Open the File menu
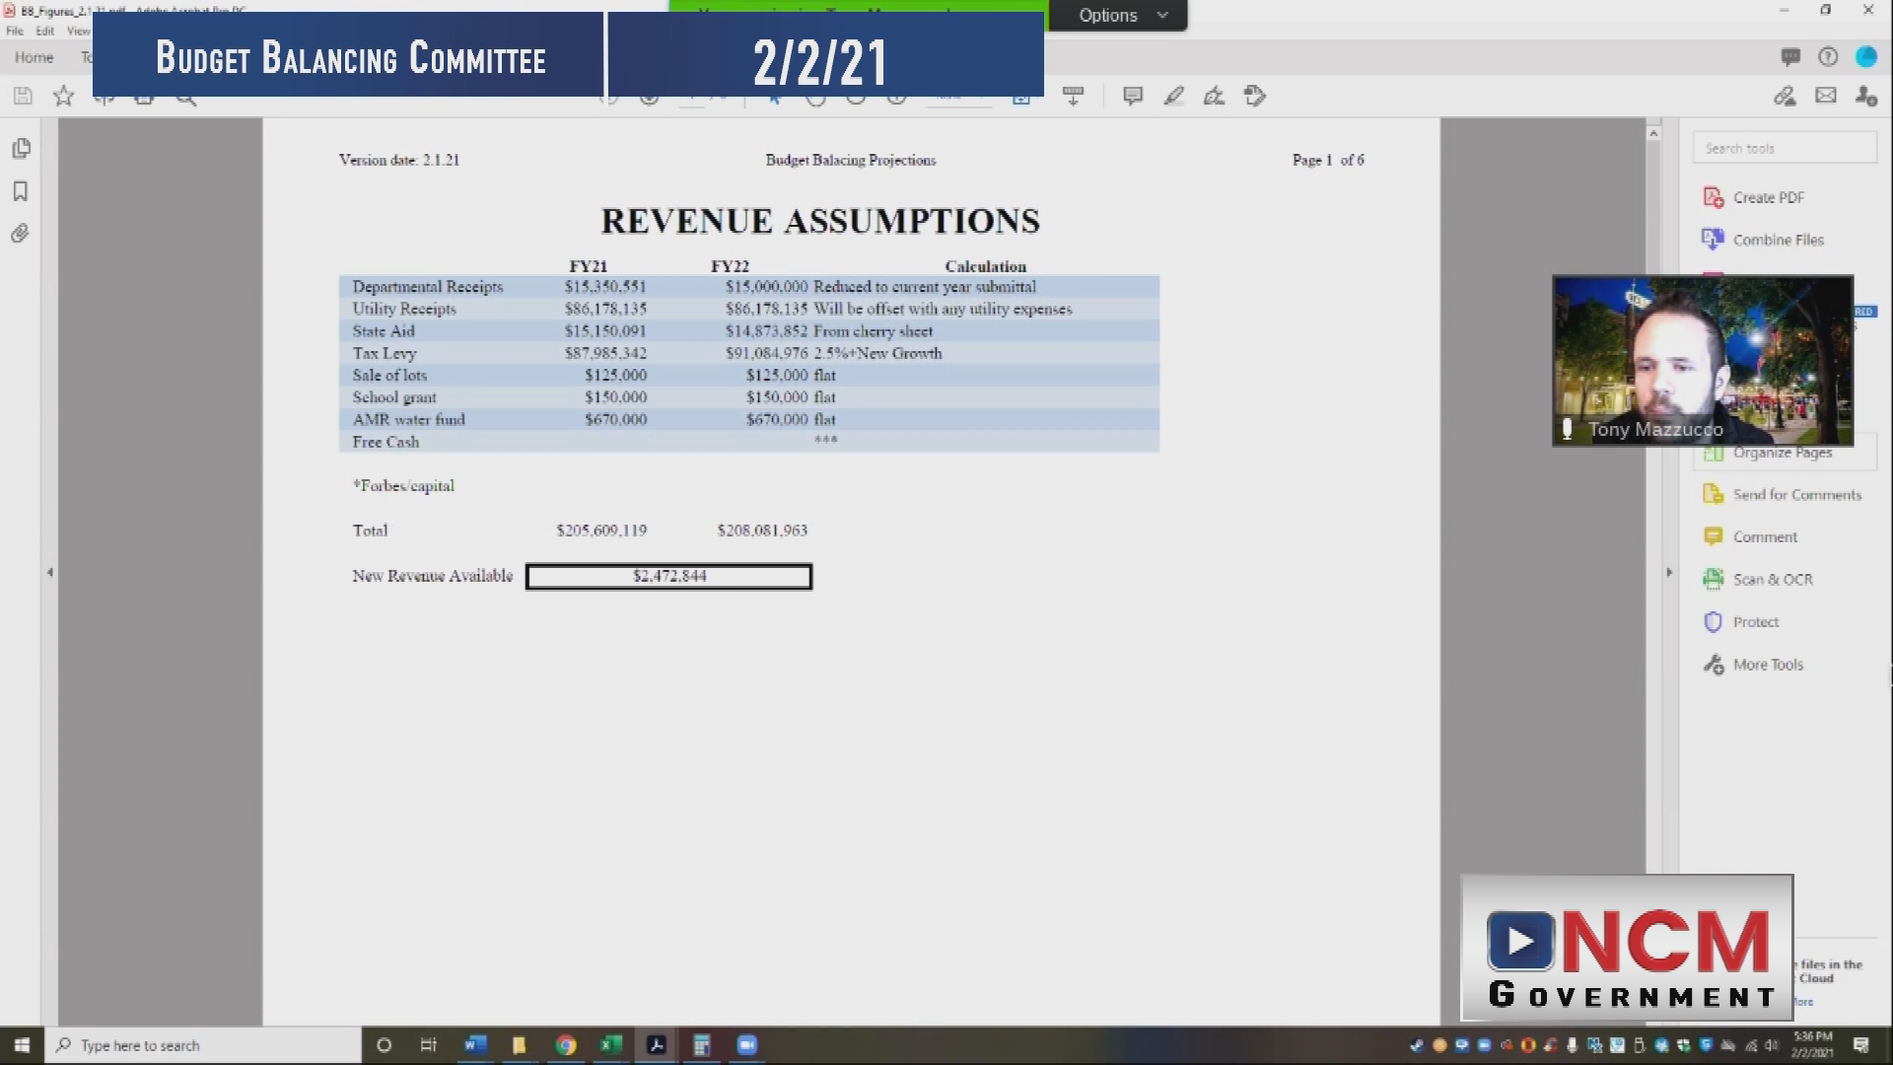Image resolution: width=1893 pixels, height=1065 pixels. pos(15,31)
